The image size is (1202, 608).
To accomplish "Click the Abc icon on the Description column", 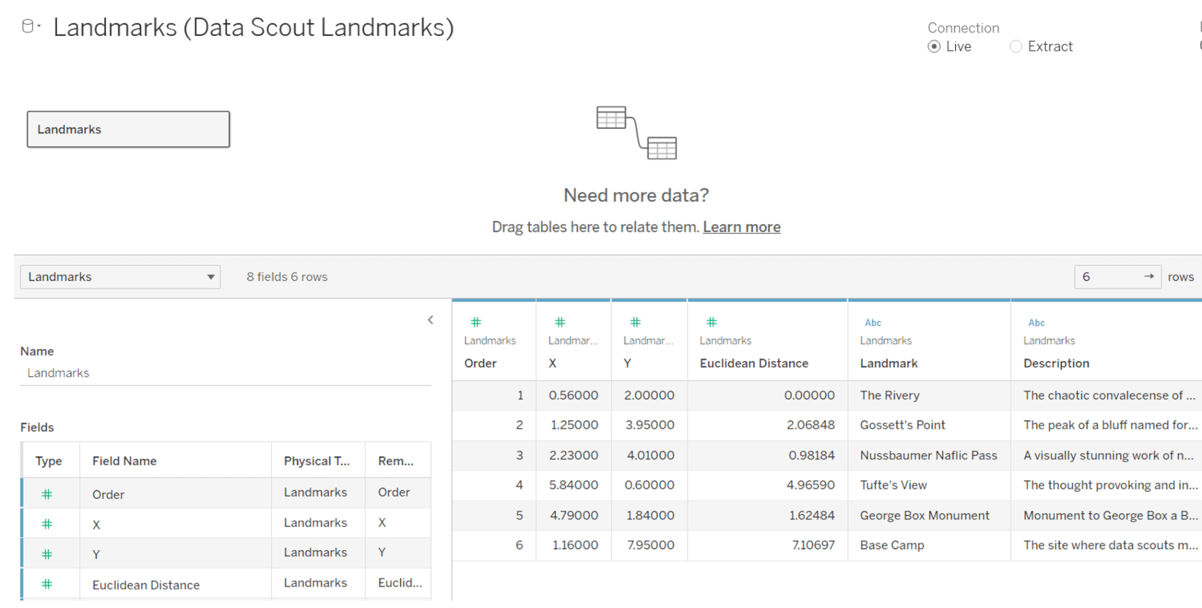I will pos(1036,323).
